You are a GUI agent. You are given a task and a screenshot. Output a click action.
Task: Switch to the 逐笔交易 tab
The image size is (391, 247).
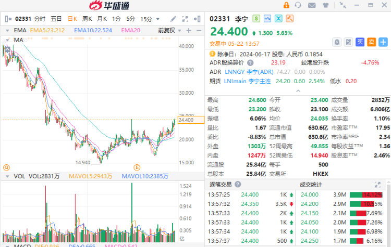(x=221, y=185)
